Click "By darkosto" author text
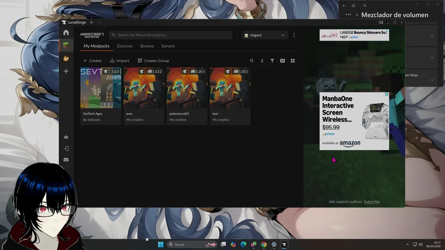 point(91,119)
